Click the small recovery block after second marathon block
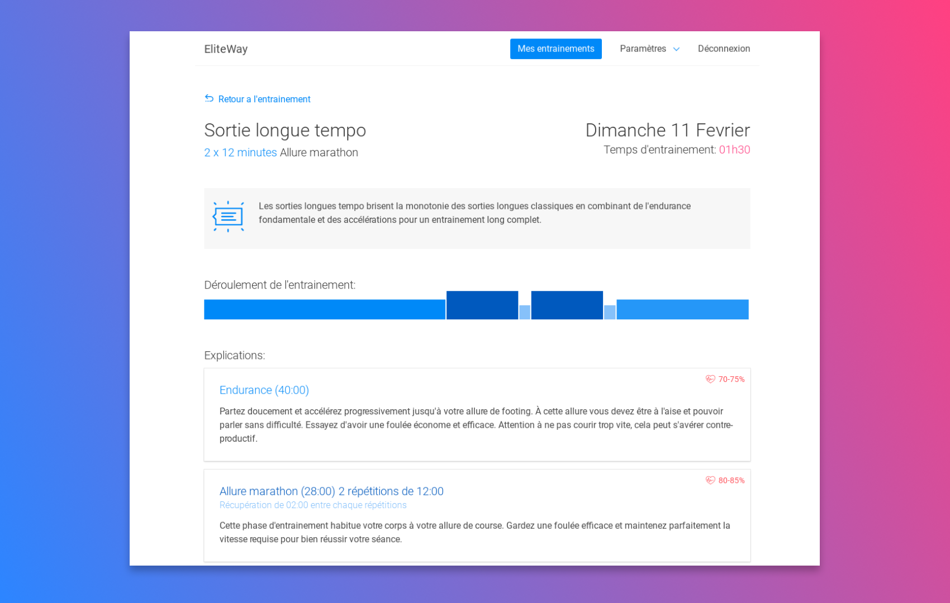Screen dimensions: 950x603 (x=610, y=312)
